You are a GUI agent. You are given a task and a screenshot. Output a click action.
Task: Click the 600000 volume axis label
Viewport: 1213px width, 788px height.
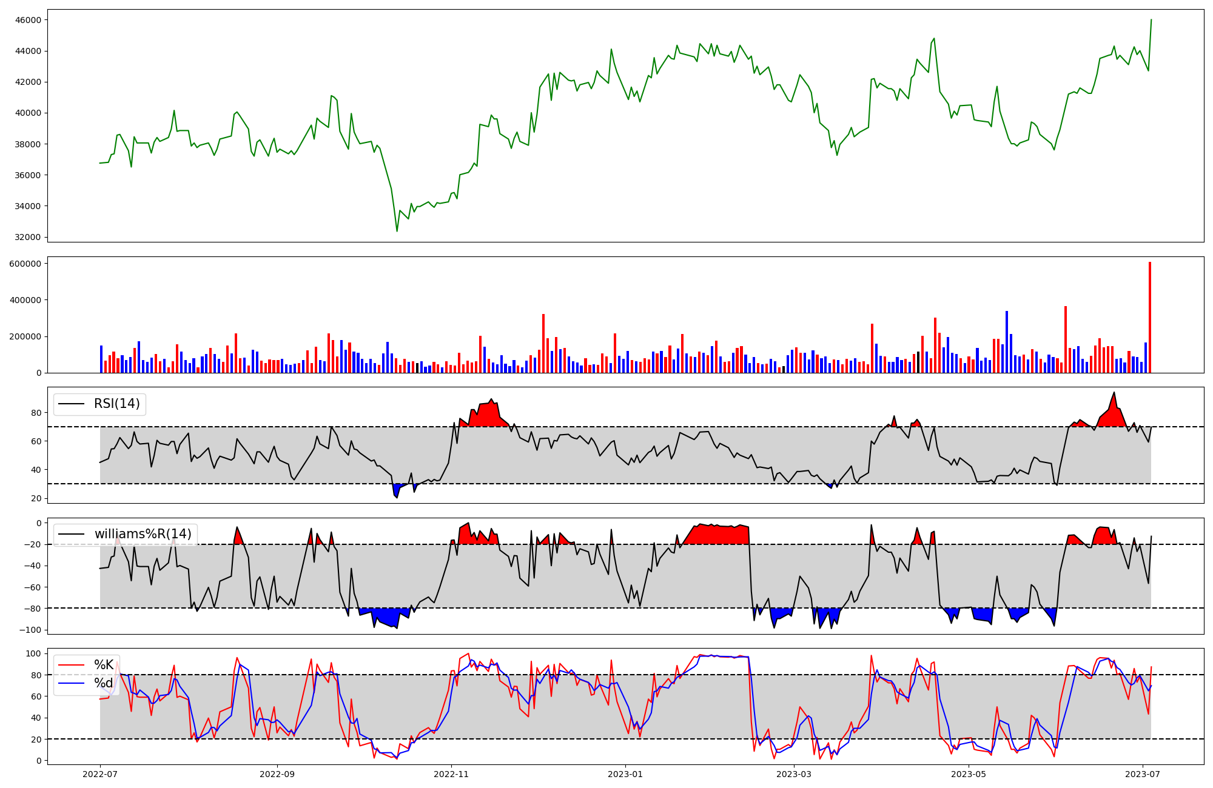[x=26, y=264]
